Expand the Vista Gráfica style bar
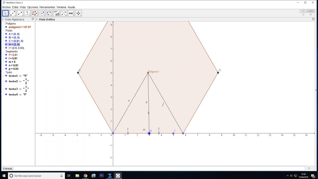Screen dimensions: 318x179 [37, 19]
